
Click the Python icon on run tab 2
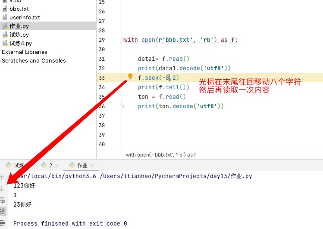pos(44,165)
